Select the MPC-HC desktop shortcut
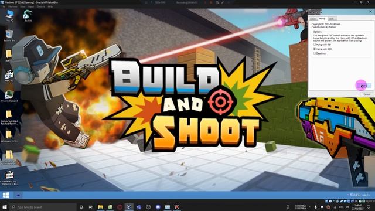Image resolution: width=375 pixels, height=211 pixels. pyautogui.click(x=9, y=76)
